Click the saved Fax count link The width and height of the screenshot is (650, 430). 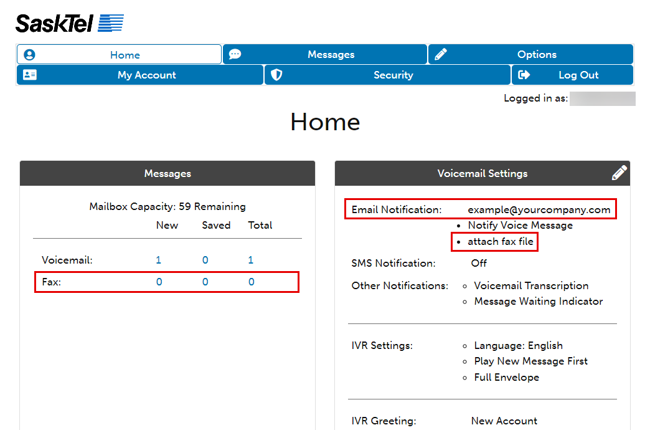pos(205,282)
